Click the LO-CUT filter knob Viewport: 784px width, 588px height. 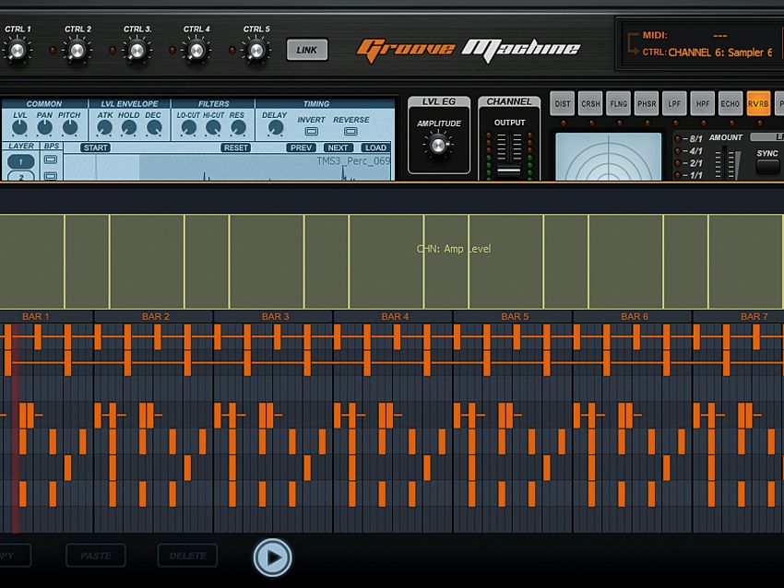(188, 128)
